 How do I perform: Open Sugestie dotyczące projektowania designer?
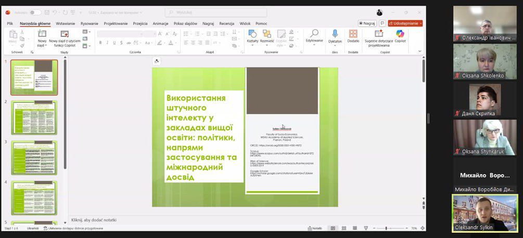tap(378, 36)
